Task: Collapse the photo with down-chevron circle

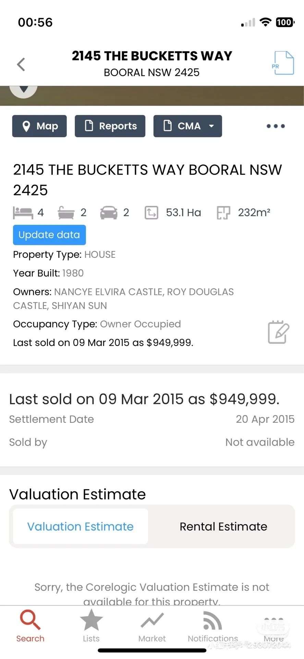Action: [23, 90]
